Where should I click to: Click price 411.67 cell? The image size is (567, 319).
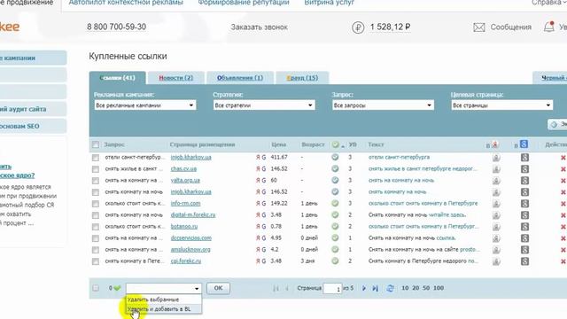[279, 158]
